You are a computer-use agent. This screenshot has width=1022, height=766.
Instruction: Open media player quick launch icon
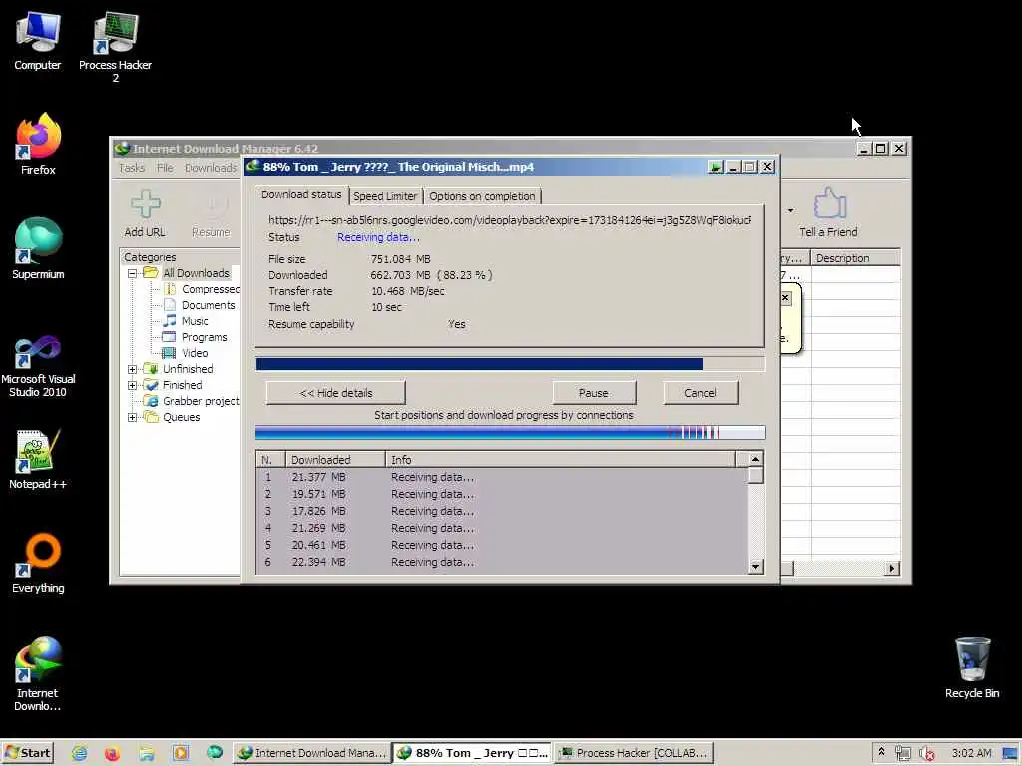click(181, 754)
